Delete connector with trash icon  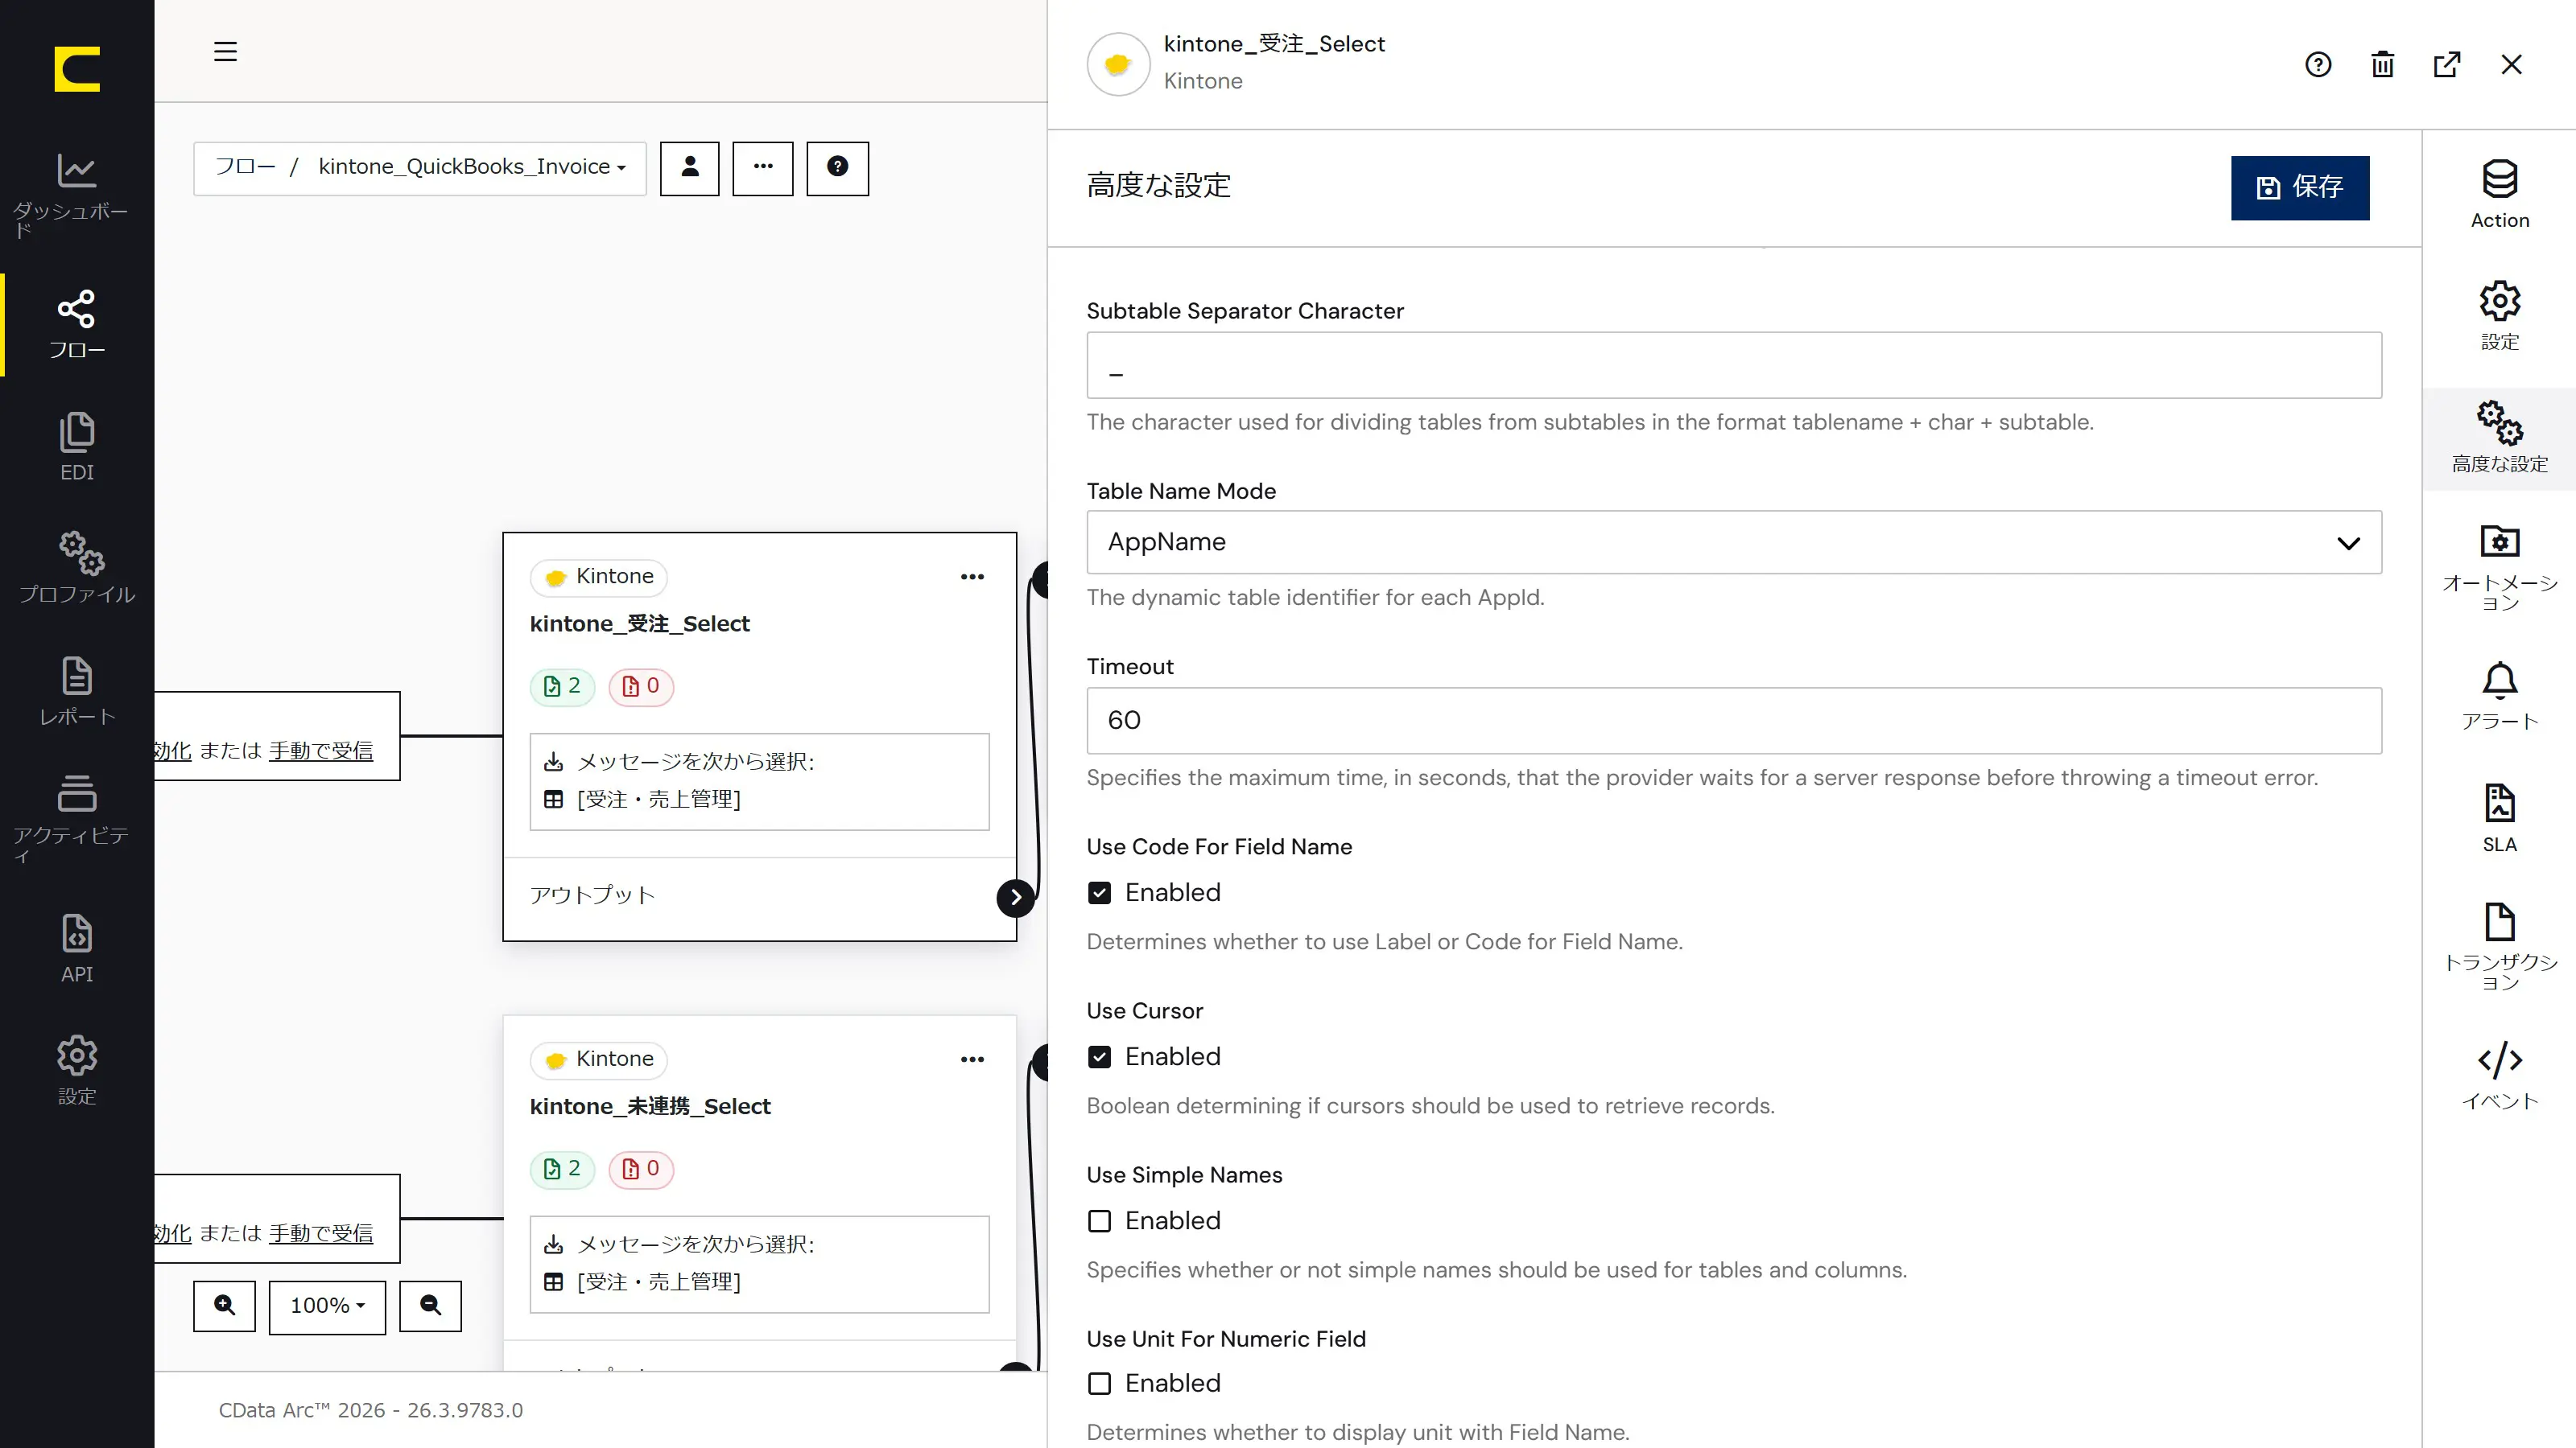tap(2382, 65)
